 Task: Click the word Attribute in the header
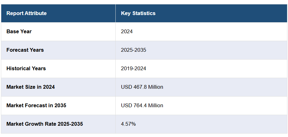35,13
